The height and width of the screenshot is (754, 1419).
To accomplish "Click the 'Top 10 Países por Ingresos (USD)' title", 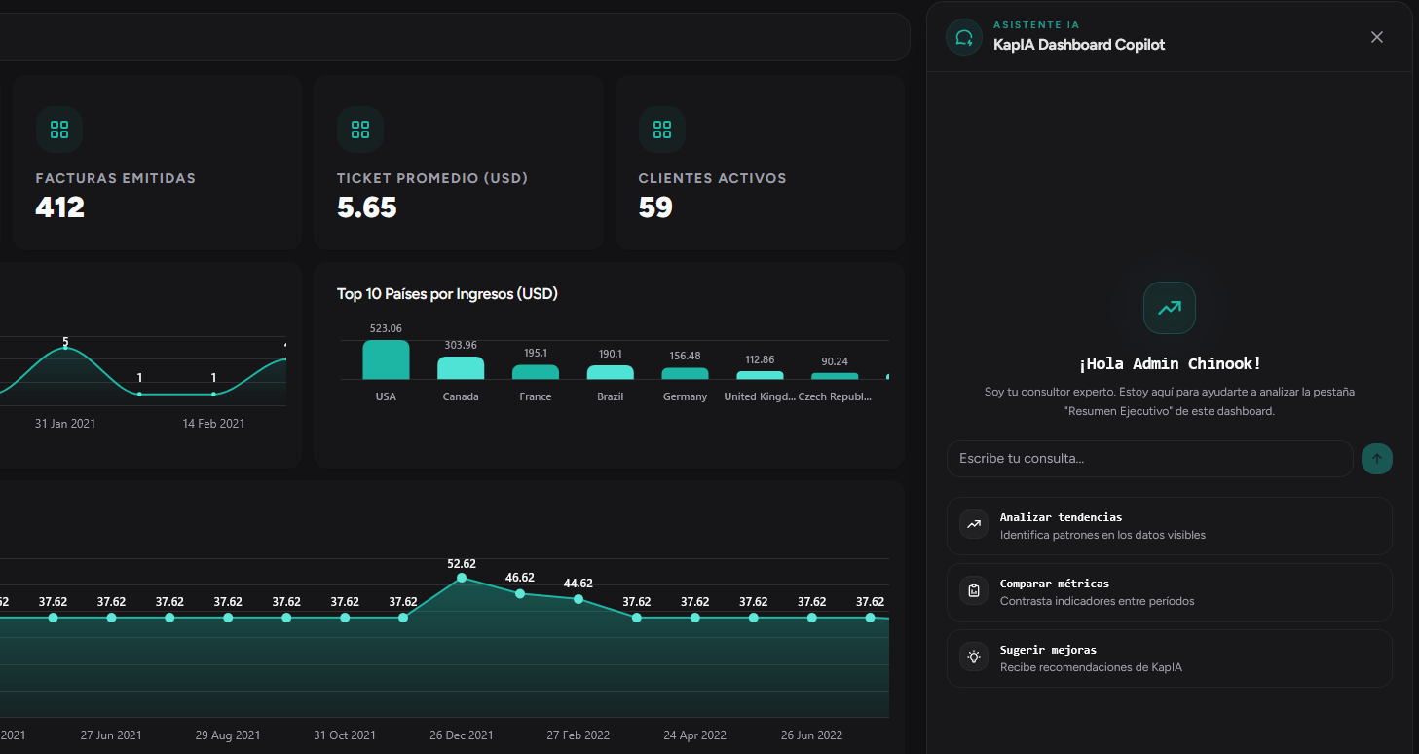I will point(447,294).
